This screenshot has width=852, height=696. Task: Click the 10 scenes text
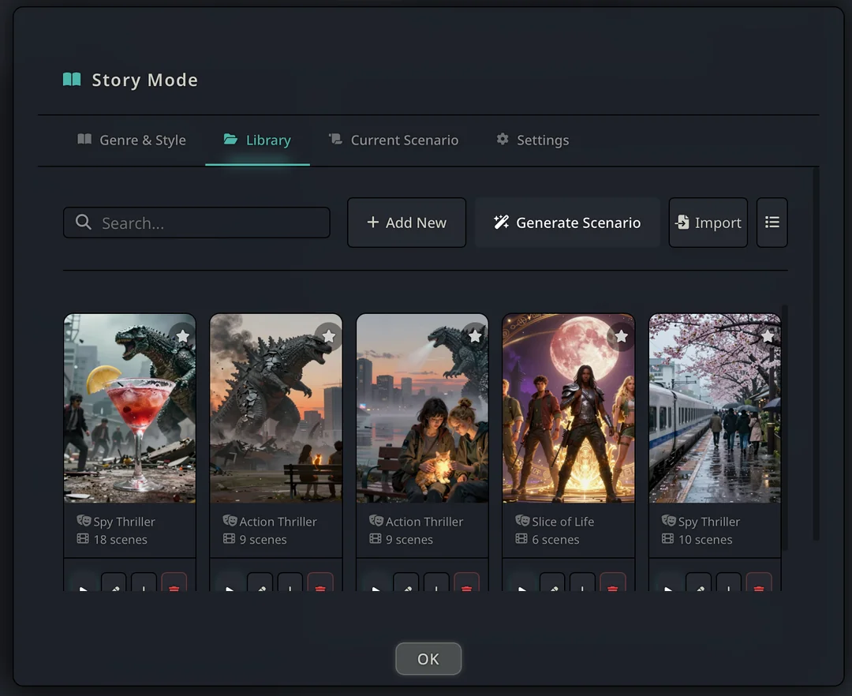(x=705, y=540)
